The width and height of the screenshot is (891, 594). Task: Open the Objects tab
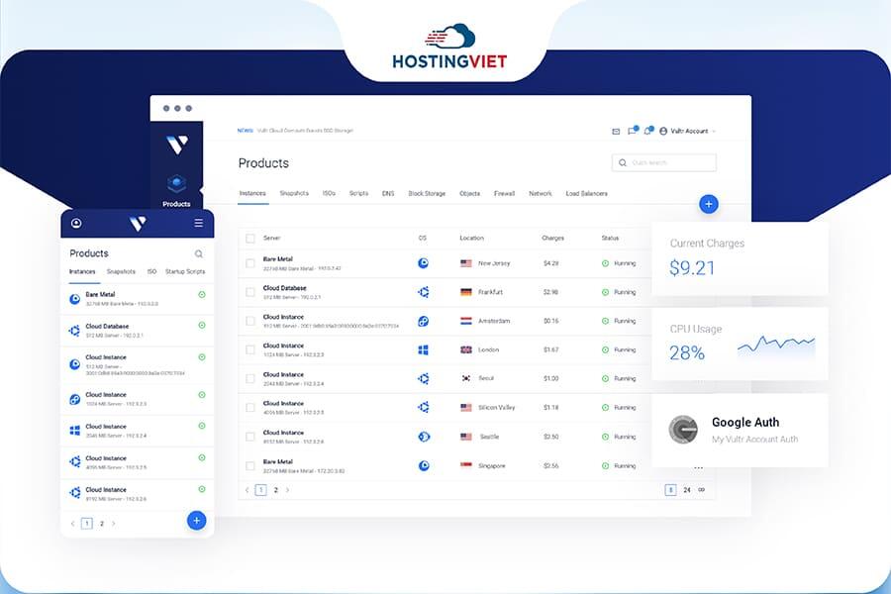(x=469, y=193)
